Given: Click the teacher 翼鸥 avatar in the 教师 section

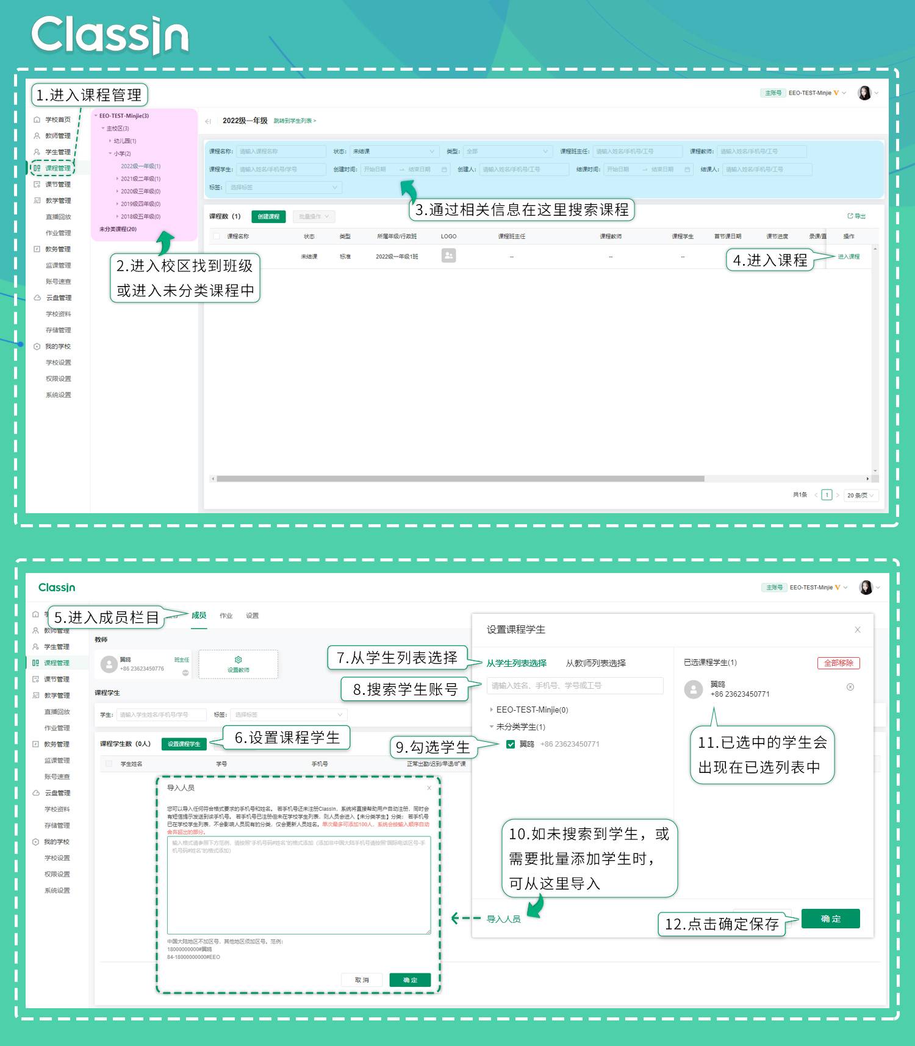Looking at the screenshot, I should point(109,664).
